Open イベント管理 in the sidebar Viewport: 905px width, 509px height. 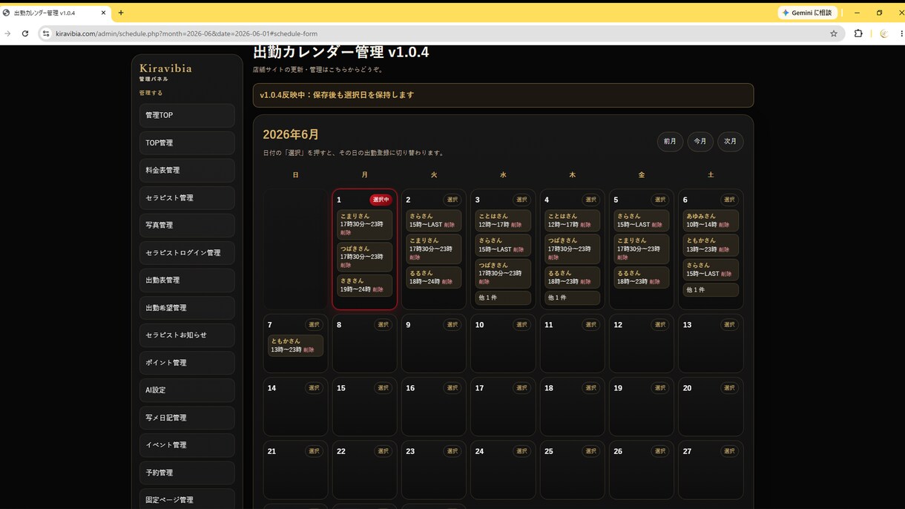187,445
